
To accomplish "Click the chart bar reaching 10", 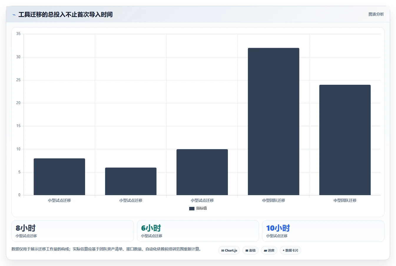I will click(x=202, y=172).
